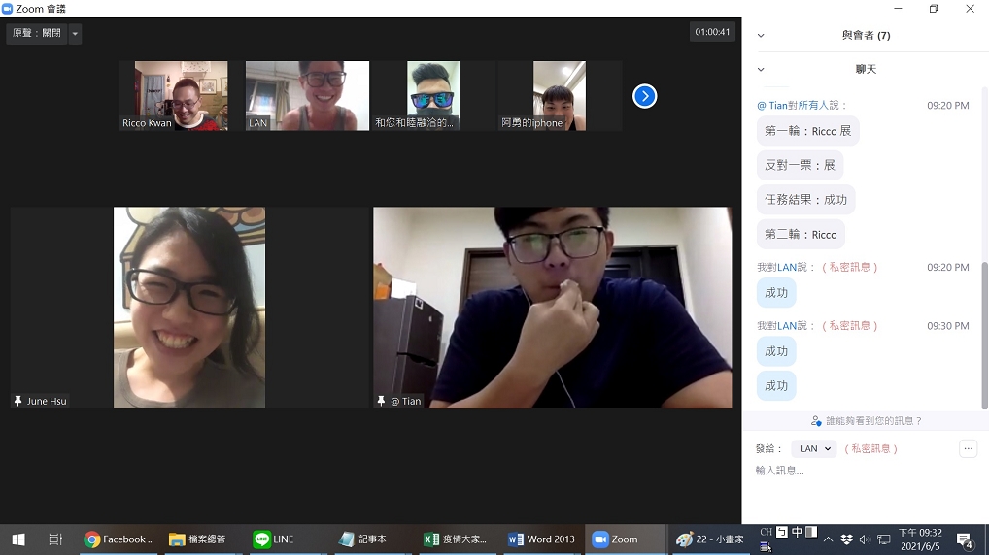Screen dimensions: 989x555
Task: Open original sound dropdown arrow
Action: 75,33
